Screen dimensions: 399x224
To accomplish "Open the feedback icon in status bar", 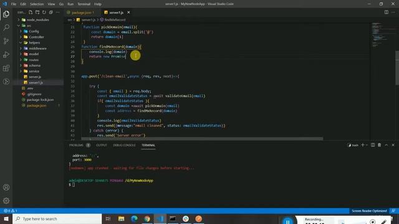I will [393, 211].
